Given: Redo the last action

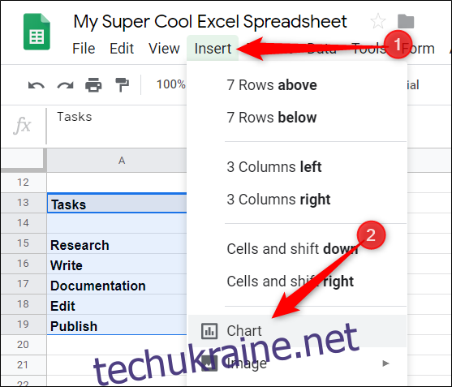Looking at the screenshot, I should point(65,85).
